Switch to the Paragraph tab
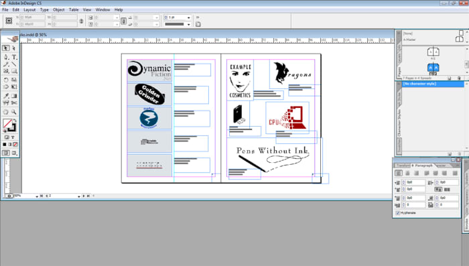Viewport: 469px width, 266px height. 423,165
